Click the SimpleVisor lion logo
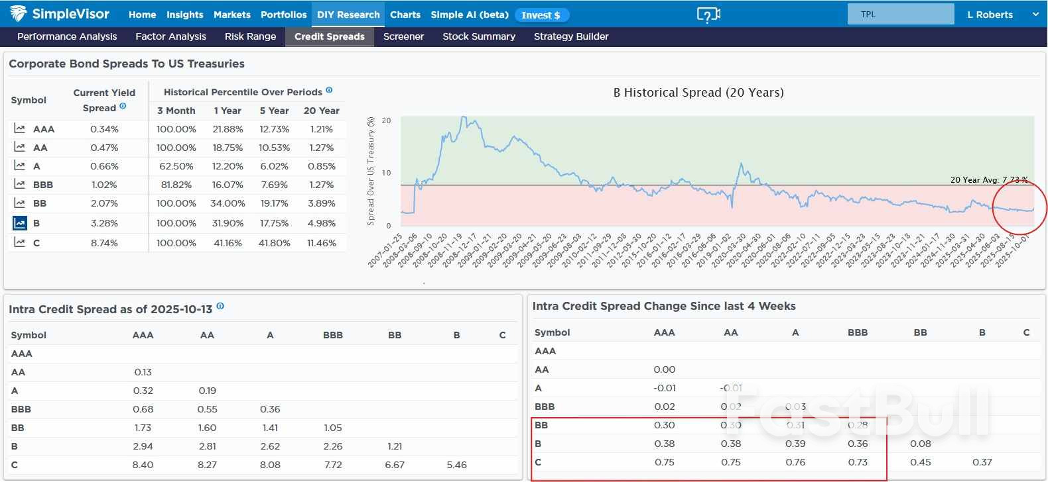Image resolution: width=1048 pixels, height=482 pixels. pyautogui.click(x=18, y=14)
